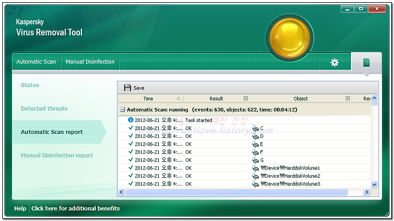The height and width of the screenshot is (221, 394).
Task: Click the OK result in the C row
Action: pyautogui.click(x=188, y=129)
